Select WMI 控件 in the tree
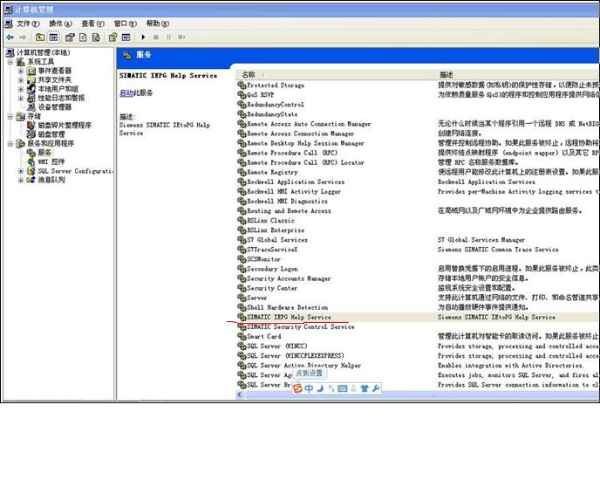This screenshot has width=600, height=480. pyautogui.click(x=51, y=161)
